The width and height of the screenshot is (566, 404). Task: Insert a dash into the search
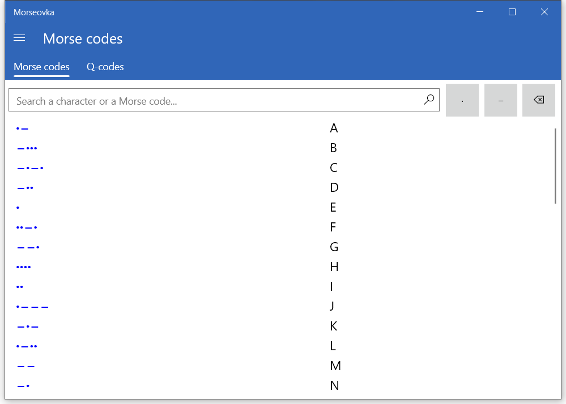[x=501, y=100]
